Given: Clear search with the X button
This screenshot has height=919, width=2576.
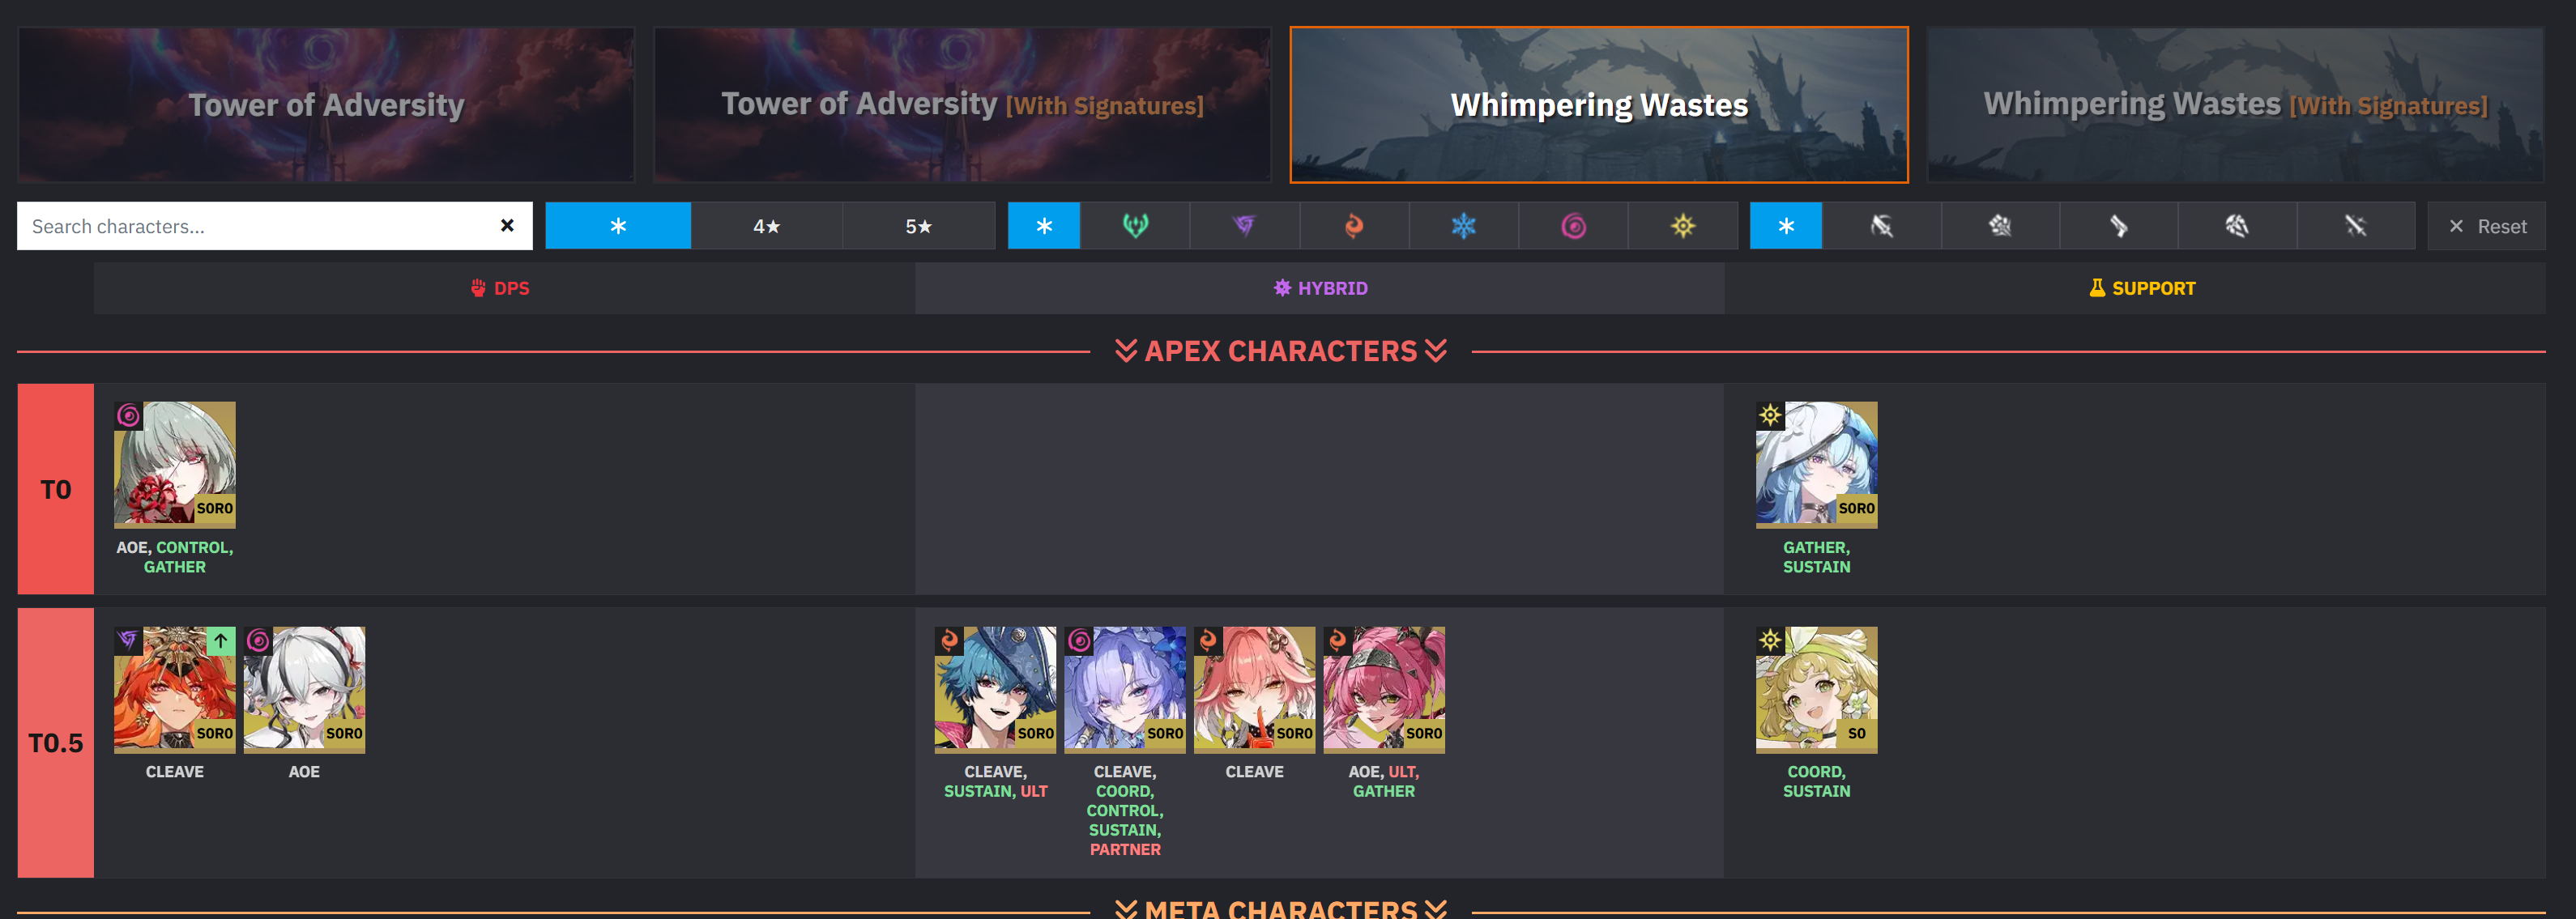Looking at the screenshot, I should coord(507,226).
